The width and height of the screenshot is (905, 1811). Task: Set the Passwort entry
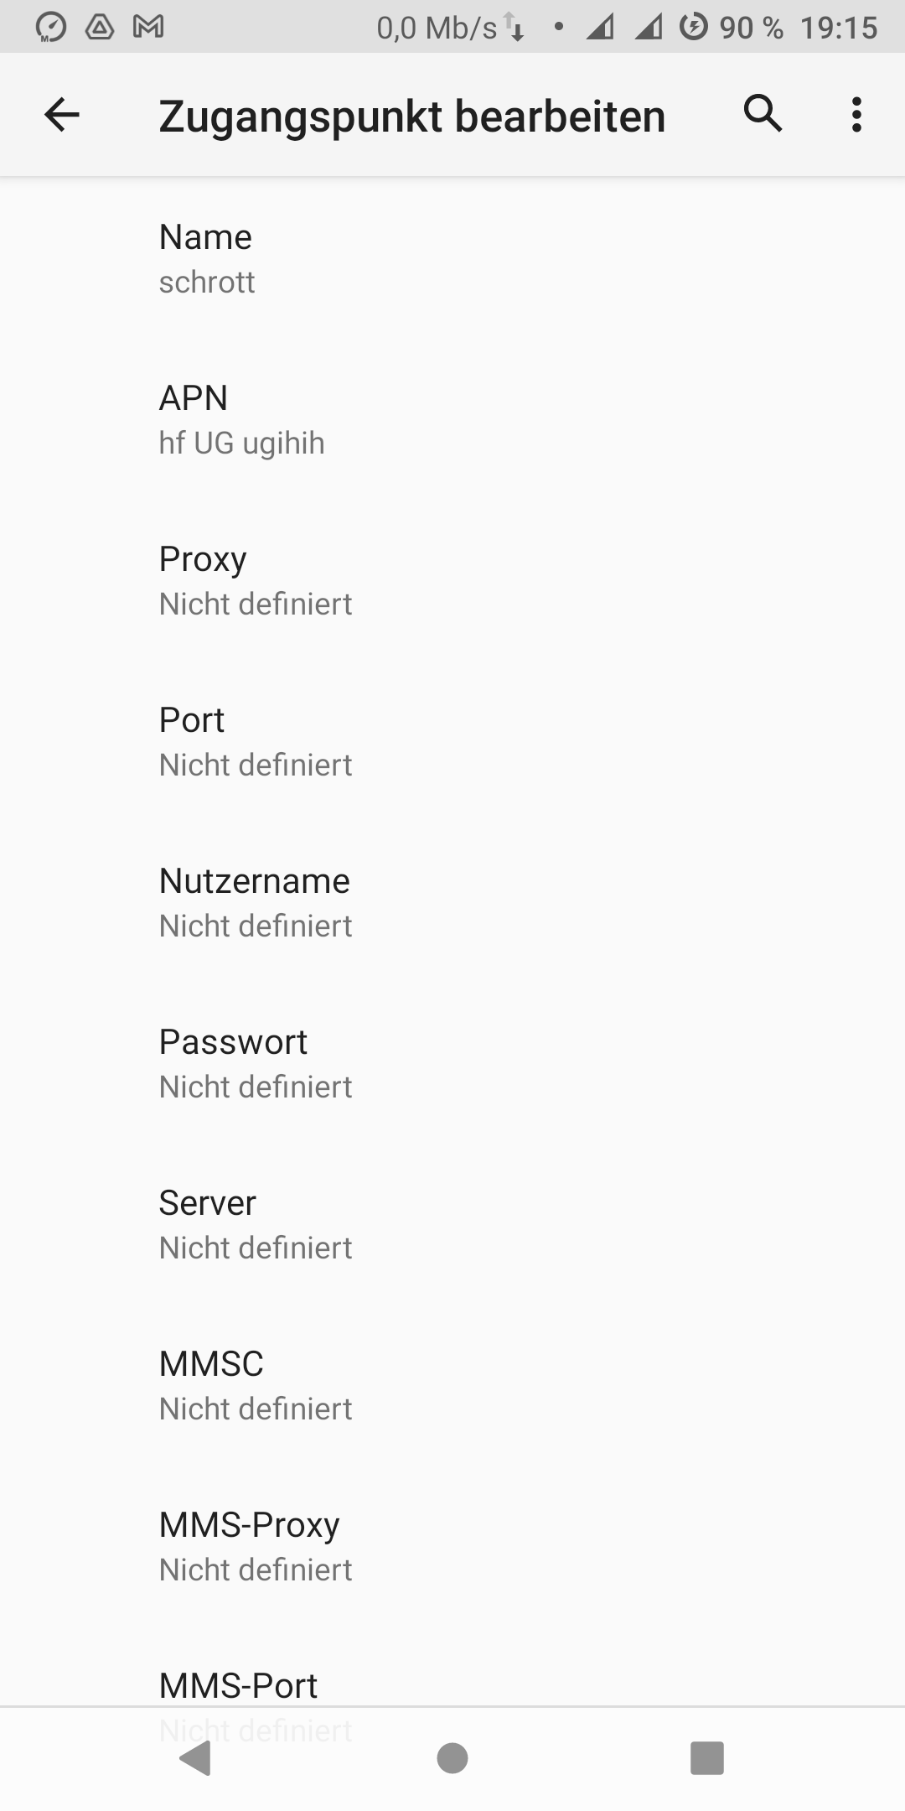point(452,1063)
